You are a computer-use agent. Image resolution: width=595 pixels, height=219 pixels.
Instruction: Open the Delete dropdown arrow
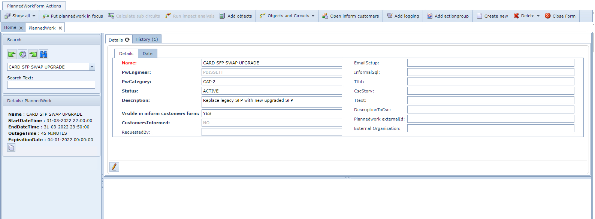coord(538,16)
